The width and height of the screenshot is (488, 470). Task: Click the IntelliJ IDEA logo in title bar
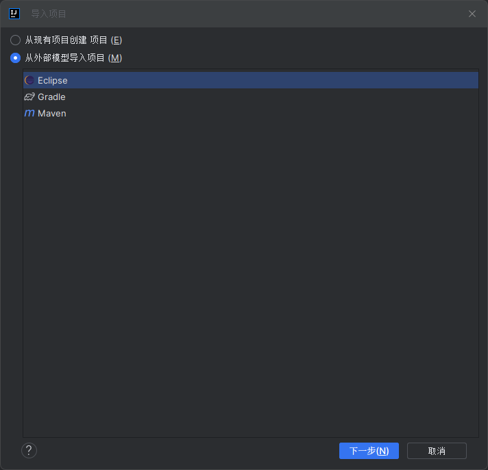tap(14, 14)
